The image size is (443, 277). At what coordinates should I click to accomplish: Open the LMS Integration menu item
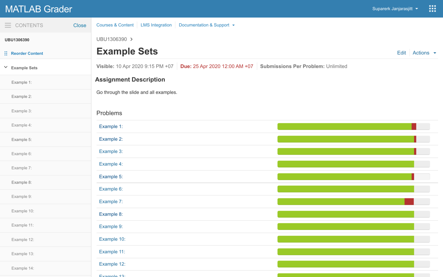point(156,25)
